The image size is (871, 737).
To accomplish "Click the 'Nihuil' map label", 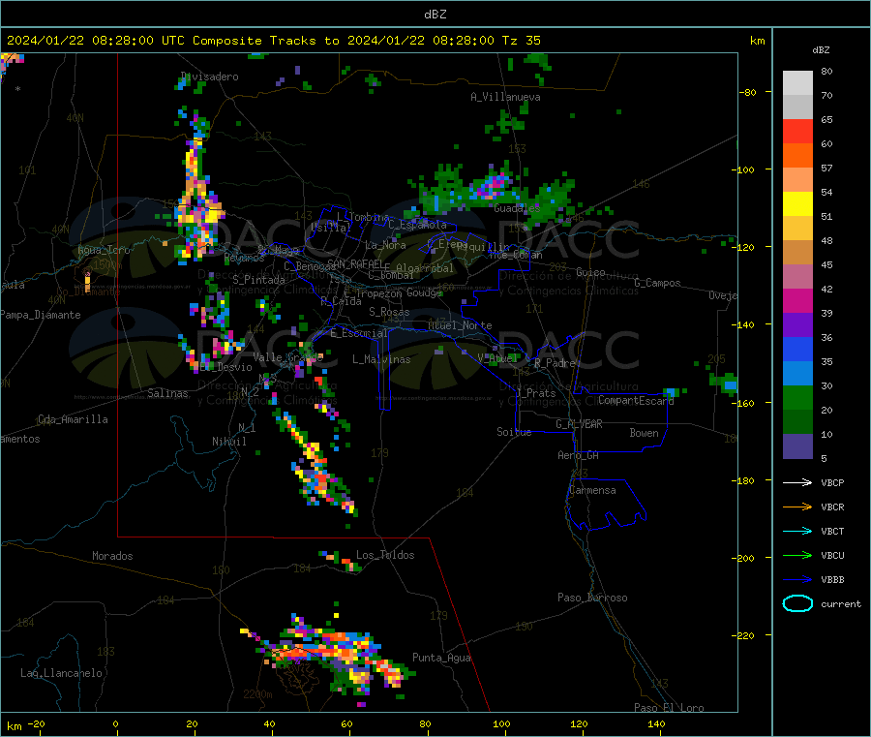I will [229, 442].
